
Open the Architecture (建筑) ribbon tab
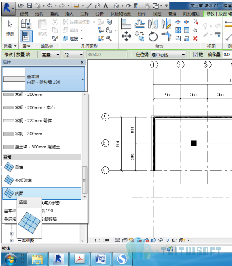pyautogui.click(x=24, y=14)
